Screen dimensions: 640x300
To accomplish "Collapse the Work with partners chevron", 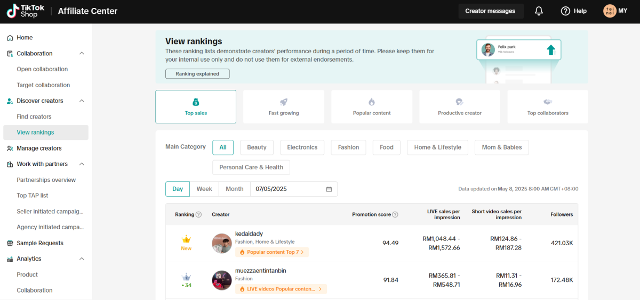I will tap(82, 164).
